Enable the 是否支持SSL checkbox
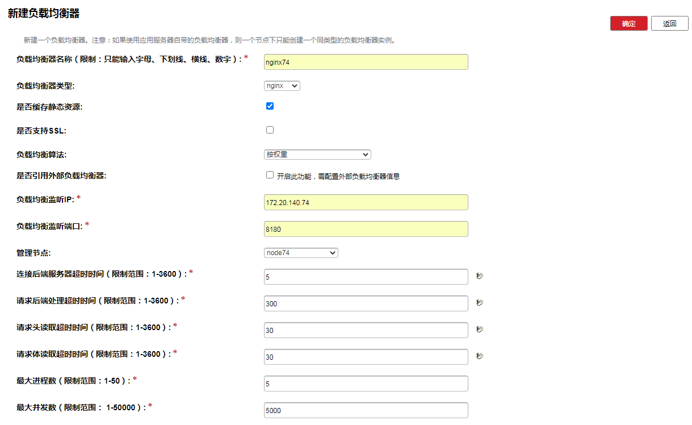The image size is (692, 425). coord(270,130)
